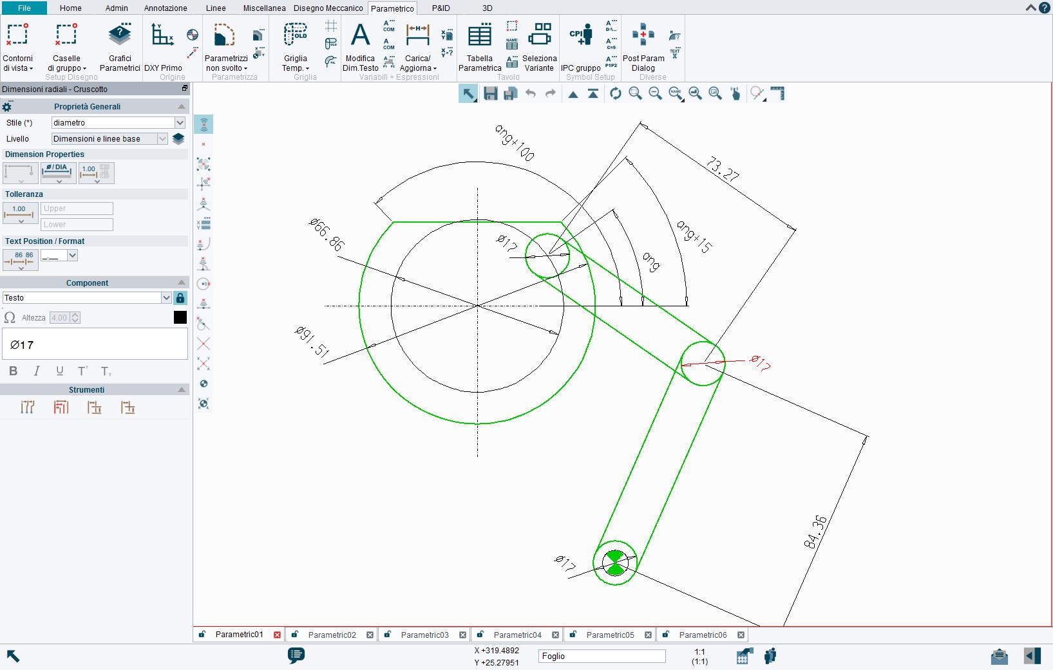Switch to the P&ID ribbon tab

tap(442, 8)
